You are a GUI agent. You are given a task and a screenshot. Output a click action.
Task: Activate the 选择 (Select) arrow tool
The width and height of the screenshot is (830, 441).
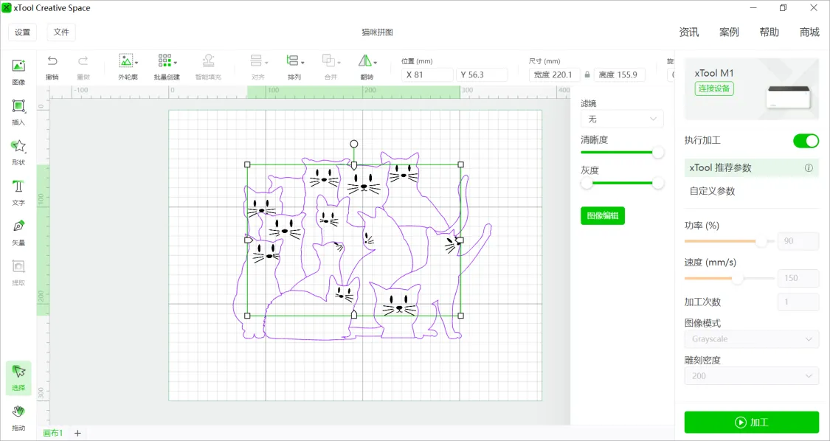[18, 378]
